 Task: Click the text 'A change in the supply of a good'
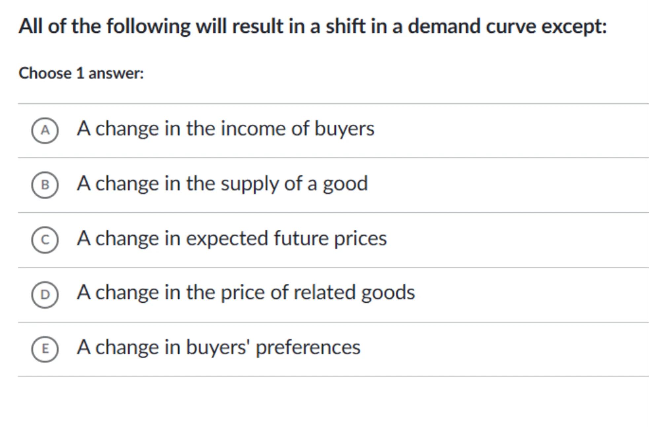click(222, 183)
